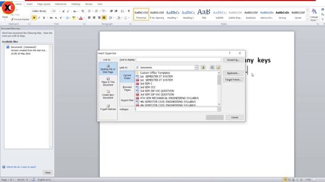This screenshot has height=182, width=325.
Task: Choose Browsed Pages in dialog
Action: tap(127, 88)
